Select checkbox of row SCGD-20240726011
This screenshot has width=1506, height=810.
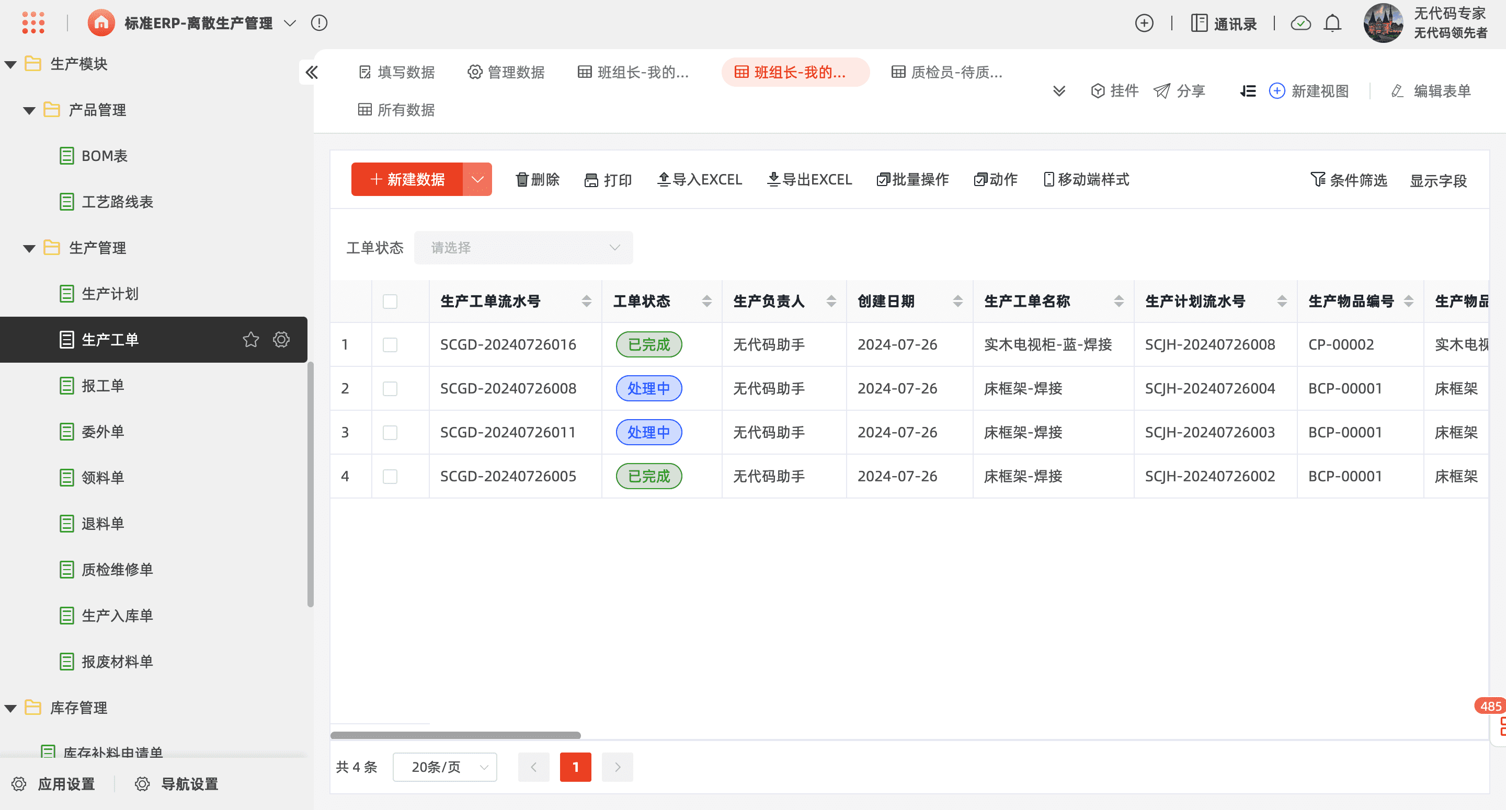(x=390, y=433)
